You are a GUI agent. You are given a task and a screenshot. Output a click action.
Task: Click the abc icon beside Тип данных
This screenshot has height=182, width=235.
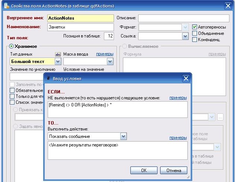tap(58, 54)
